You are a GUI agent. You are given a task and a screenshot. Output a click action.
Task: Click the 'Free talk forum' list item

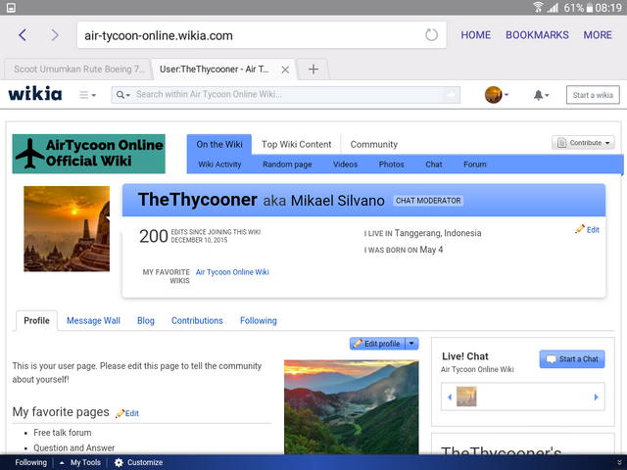[63, 433]
